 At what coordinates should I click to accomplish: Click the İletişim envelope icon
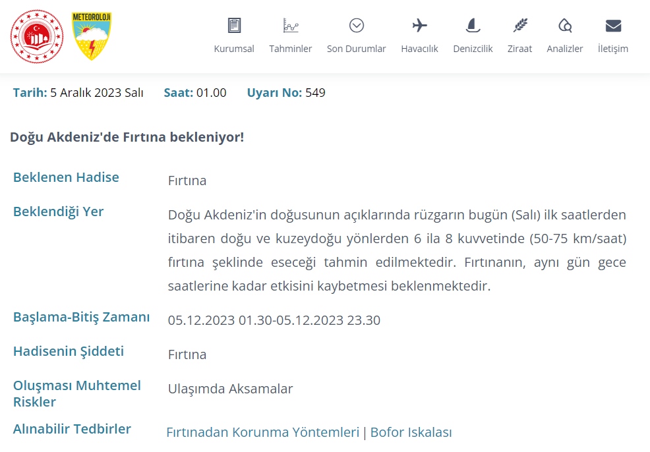pyautogui.click(x=613, y=26)
